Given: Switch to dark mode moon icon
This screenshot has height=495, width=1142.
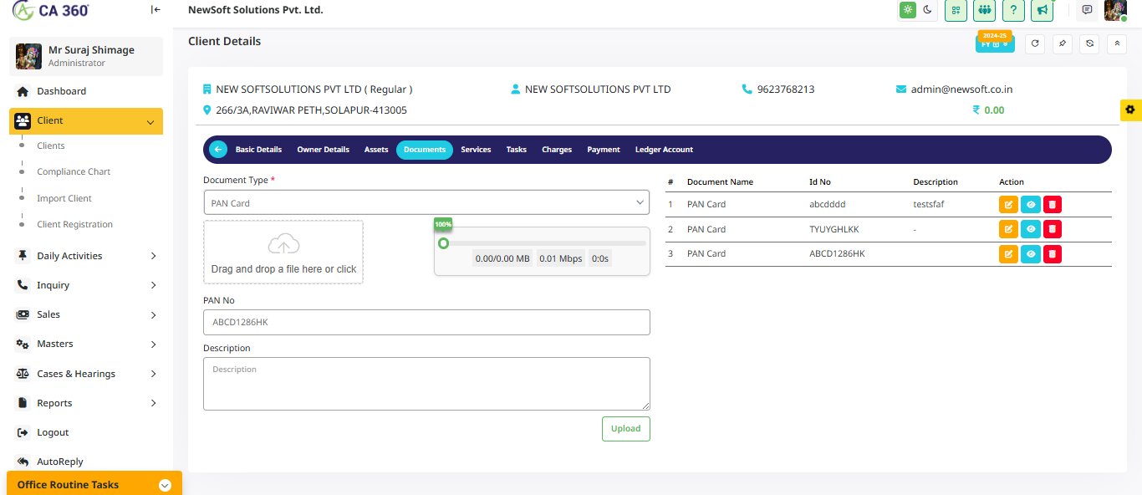Looking at the screenshot, I should coord(927,10).
